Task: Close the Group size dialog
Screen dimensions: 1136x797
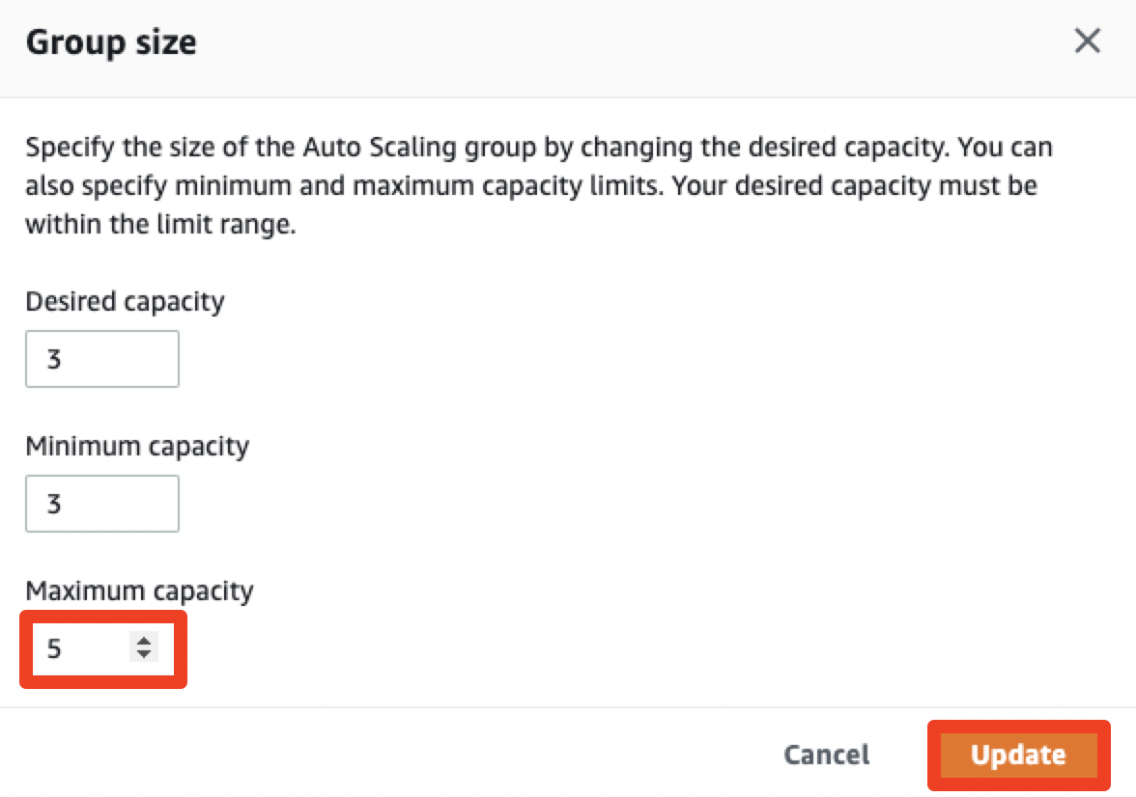Action: click(1088, 41)
